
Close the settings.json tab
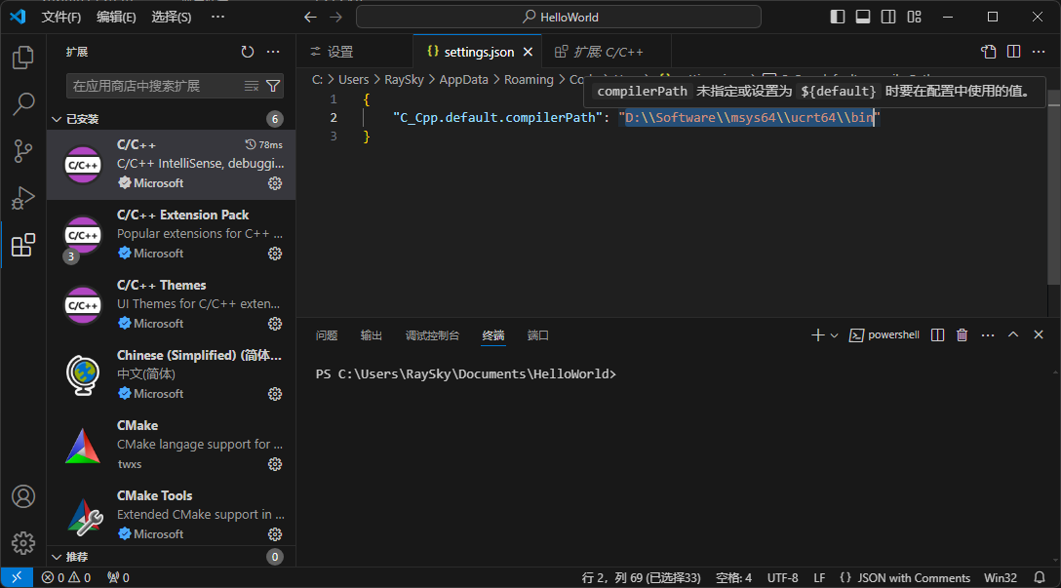coord(528,52)
